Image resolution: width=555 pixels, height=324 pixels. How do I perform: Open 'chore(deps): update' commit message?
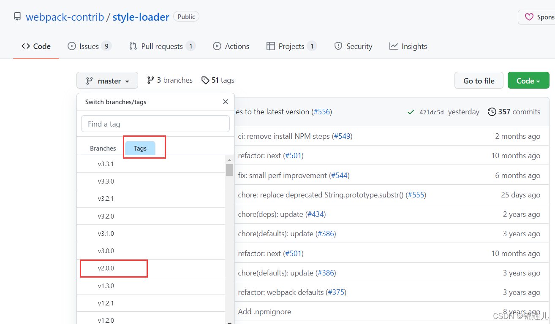271,214
